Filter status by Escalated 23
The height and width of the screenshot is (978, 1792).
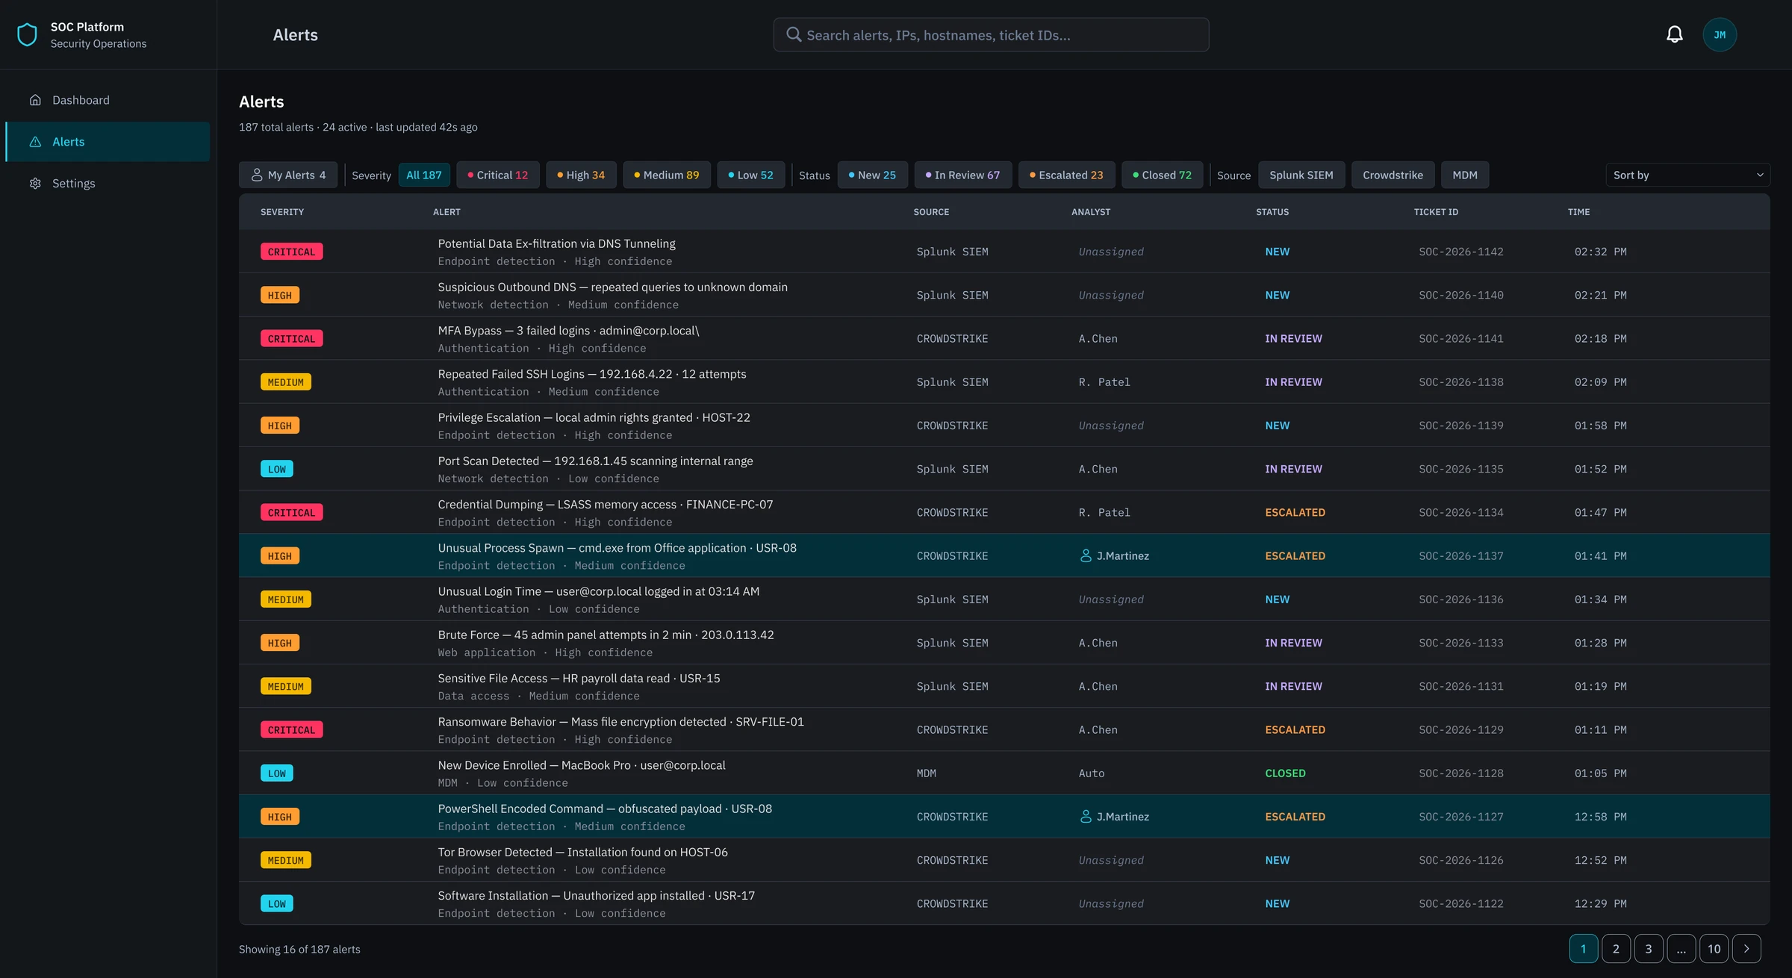pos(1066,175)
